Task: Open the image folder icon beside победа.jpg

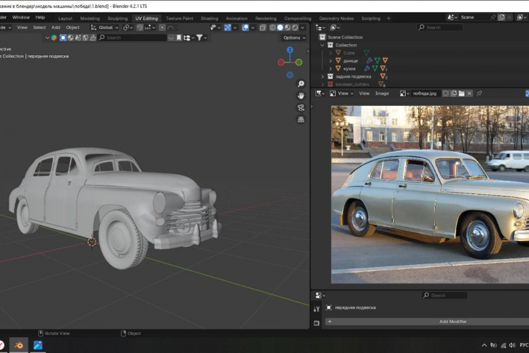Action: pyautogui.click(x=461, y=94)
